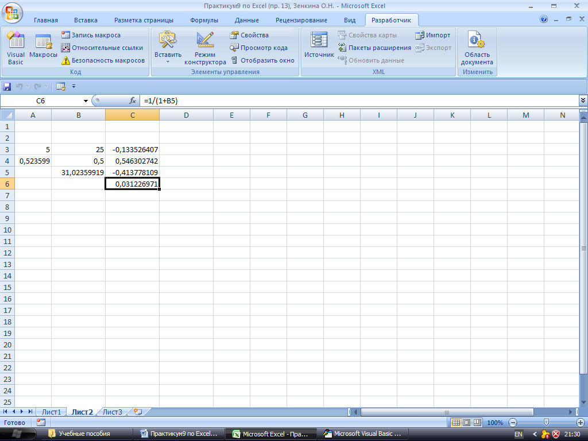Switch to Normal view
This screenshot has width=588, height=441.
click(x=456, y=423)
